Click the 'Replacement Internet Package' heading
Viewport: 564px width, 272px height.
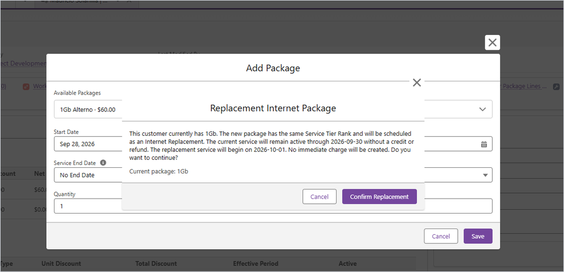pos(273,108)
